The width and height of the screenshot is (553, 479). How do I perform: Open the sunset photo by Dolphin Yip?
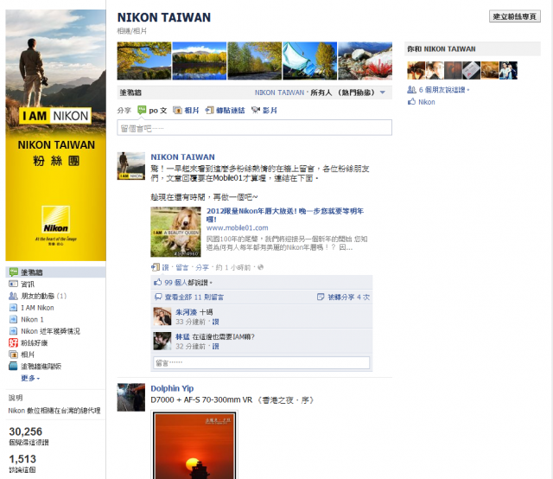(x=194, y=445)
